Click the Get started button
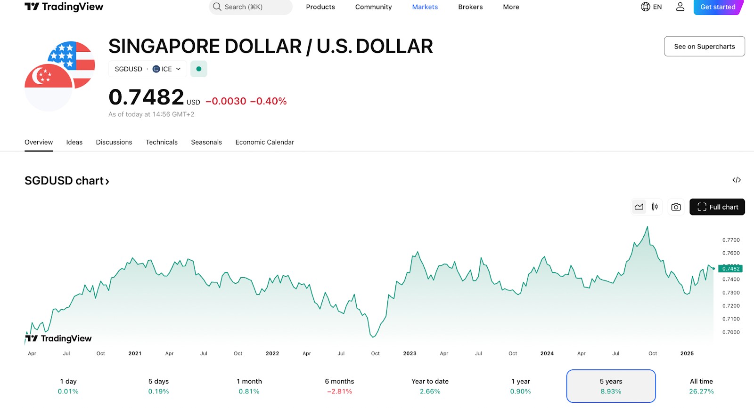The image size is (754, 408). point(718,7)
